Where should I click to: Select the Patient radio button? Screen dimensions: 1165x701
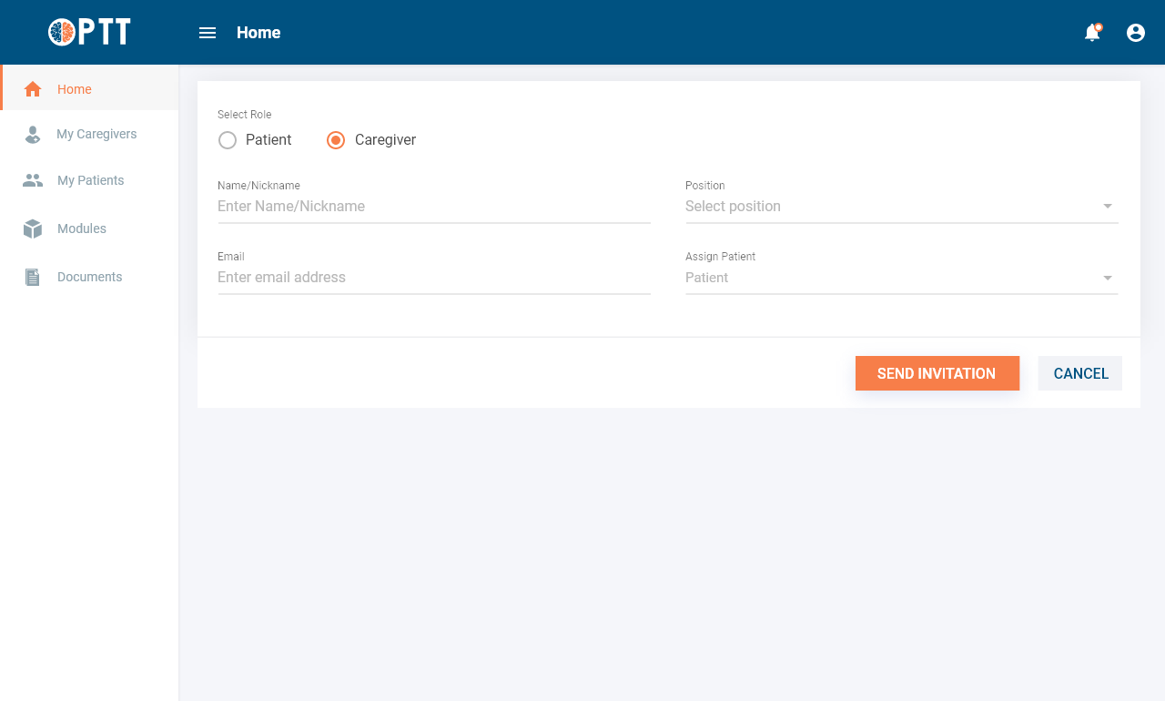point(228,140)
